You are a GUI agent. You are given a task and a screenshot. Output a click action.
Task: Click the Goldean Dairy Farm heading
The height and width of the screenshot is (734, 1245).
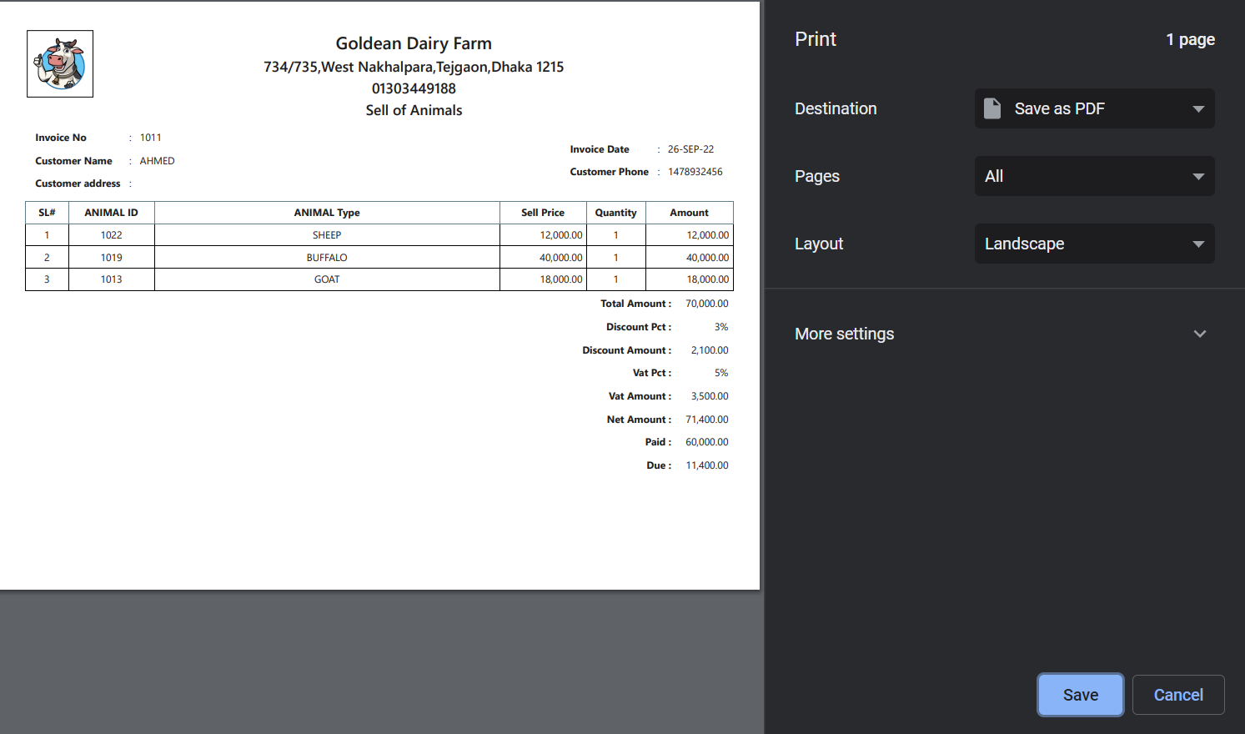click(x=414, y=43)
